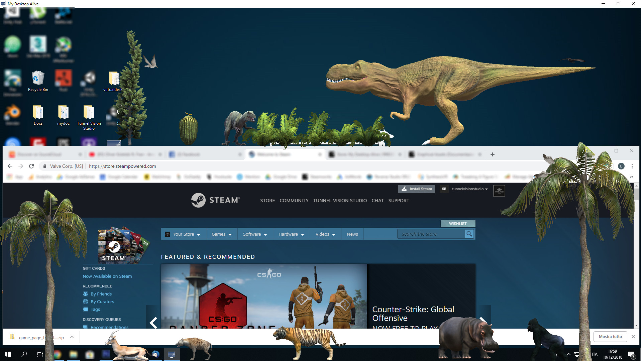Select the My Desktop Alive taskbar icon
The height and width of the screenshot is (361, 641).
pyautogui.click(x=172, y=354)
